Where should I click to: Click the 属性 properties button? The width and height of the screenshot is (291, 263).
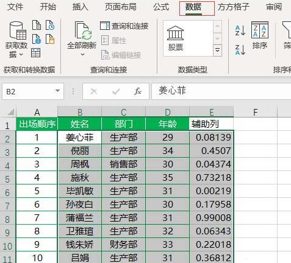[x=113, y=40]
